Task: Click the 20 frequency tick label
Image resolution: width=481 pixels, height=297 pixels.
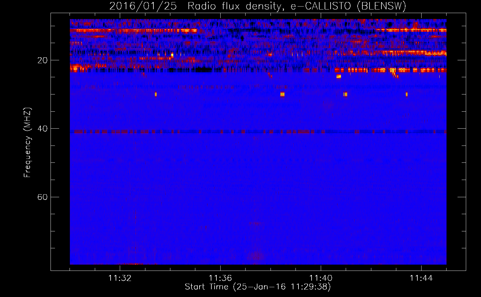Action: click(42, 60)
